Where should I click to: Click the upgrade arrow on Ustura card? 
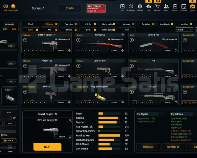click(132, 40)
